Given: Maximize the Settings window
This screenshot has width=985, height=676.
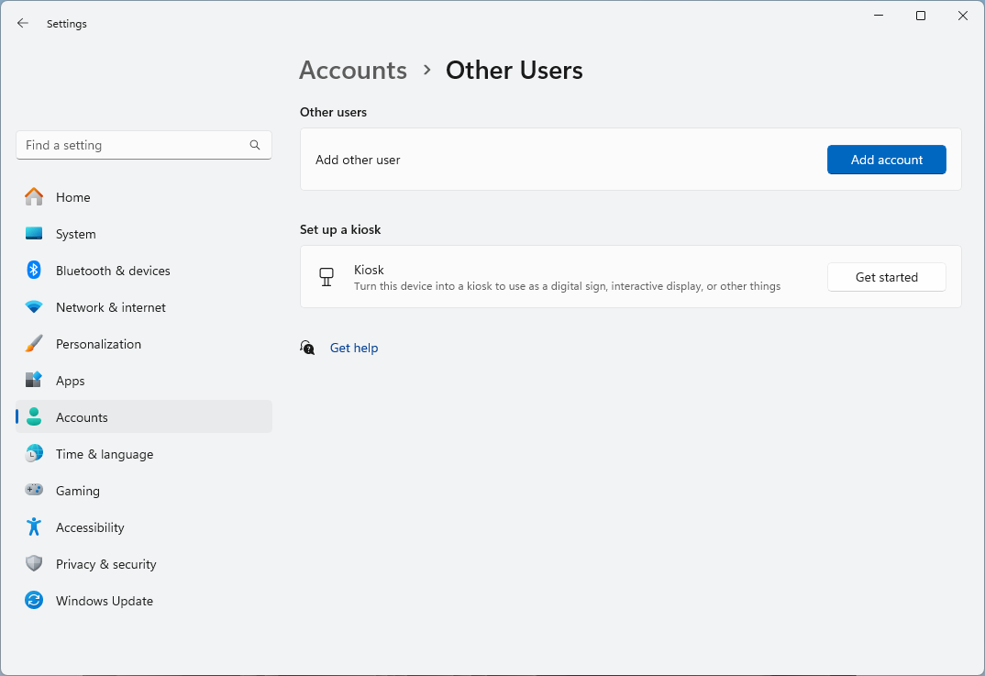Looking at the screenshot, I should (x=921, y=16).
